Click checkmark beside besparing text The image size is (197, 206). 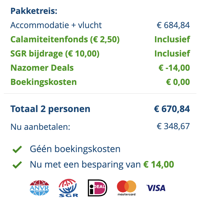(x=17, y=165)
